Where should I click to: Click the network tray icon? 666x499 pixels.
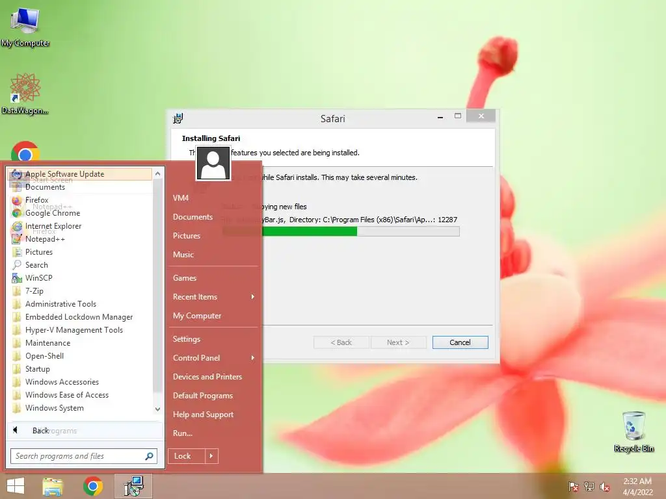point(589,487)
